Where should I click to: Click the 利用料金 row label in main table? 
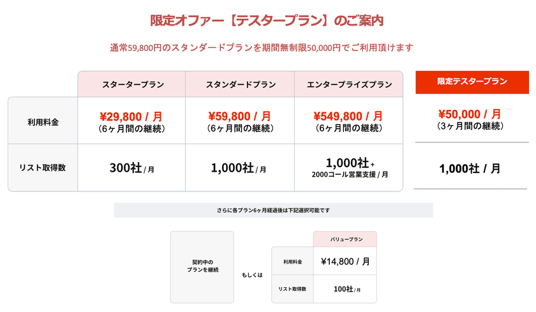pyautogui.click(x=43, y=121)
